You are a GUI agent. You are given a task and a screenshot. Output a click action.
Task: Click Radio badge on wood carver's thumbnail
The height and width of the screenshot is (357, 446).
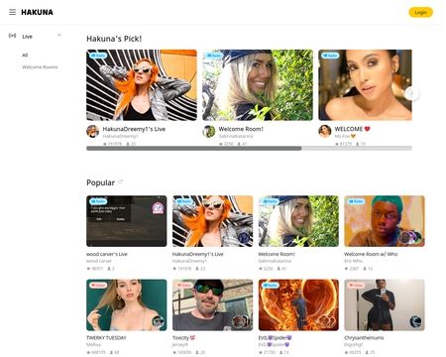[x=98, y=201]
